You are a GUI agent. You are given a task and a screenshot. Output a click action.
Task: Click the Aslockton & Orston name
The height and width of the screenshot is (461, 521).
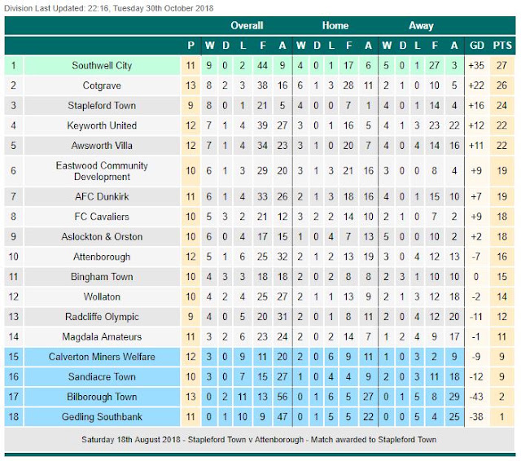(x=102, y=236)
